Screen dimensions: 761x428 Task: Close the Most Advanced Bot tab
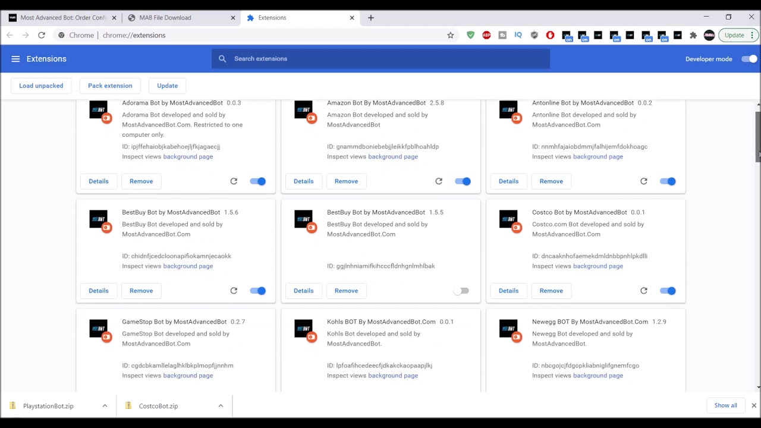pos(114,18)
